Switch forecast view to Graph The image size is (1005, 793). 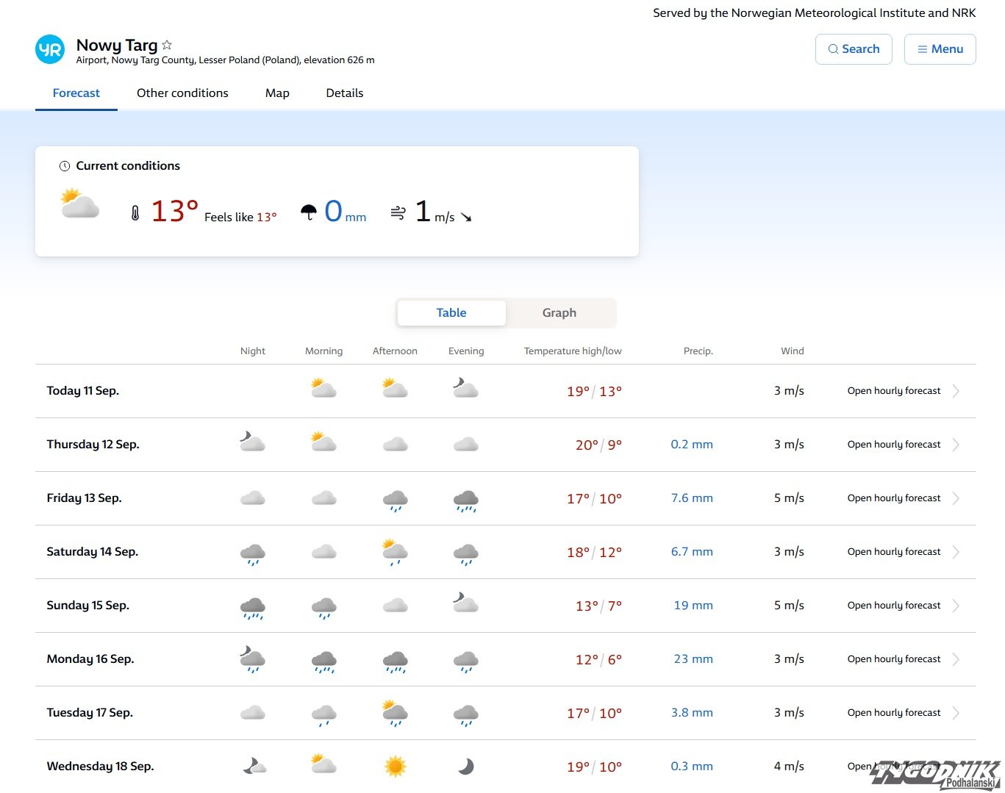pos(559,313)
